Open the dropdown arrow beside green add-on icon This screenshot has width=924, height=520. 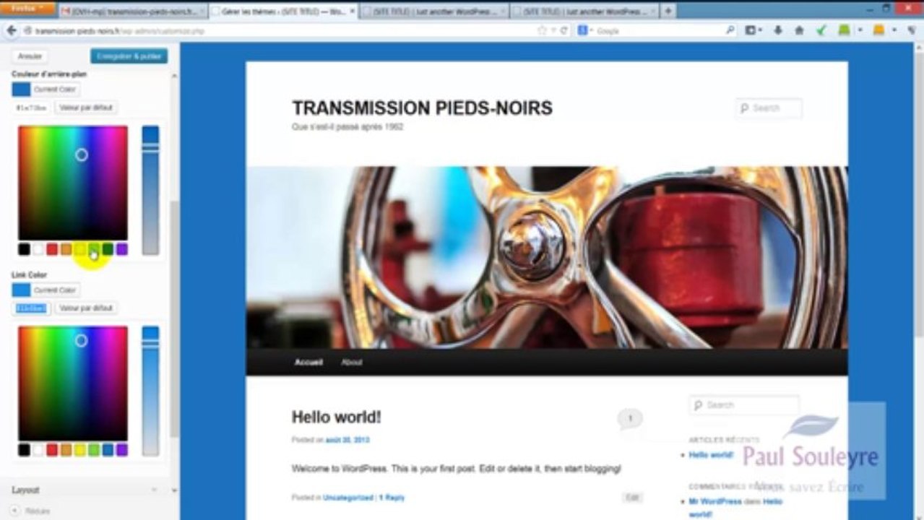point(859,30)
